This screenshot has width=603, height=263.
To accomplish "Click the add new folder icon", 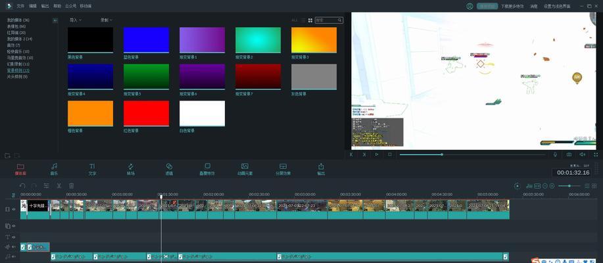I will (x=7, y=155).
